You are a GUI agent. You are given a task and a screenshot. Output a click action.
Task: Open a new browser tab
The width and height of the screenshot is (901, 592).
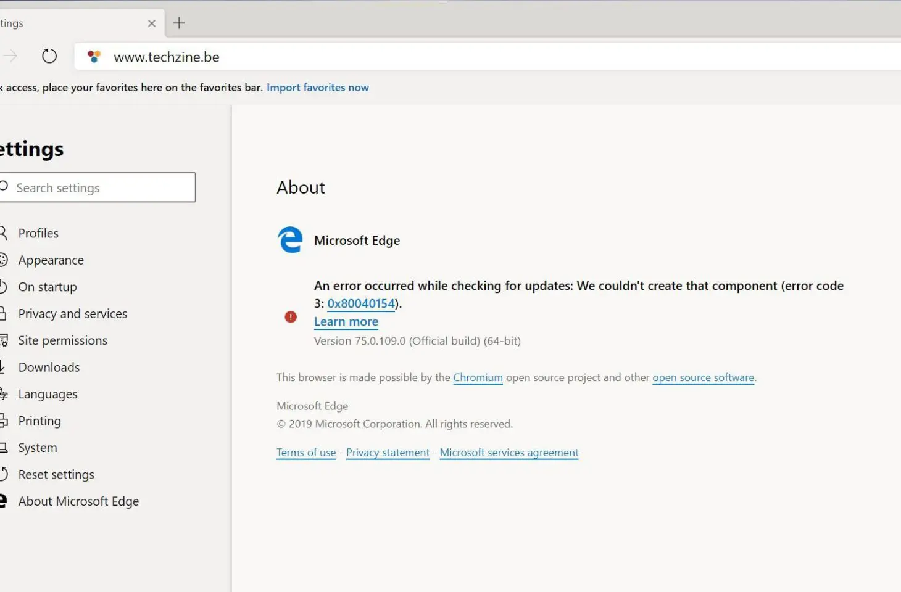[179, 23]
